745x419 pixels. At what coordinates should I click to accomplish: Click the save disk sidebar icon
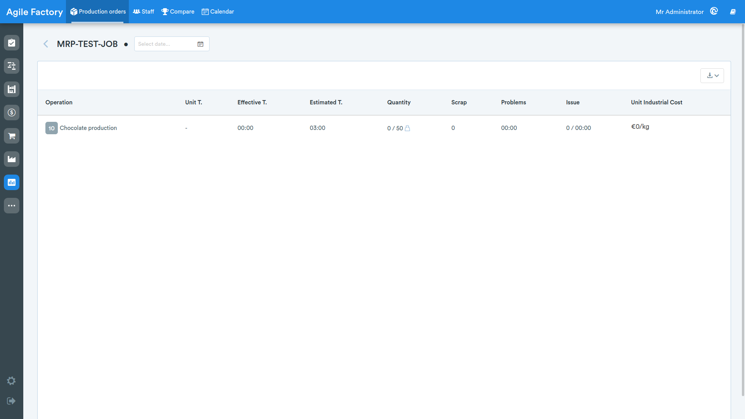[12, 89]
